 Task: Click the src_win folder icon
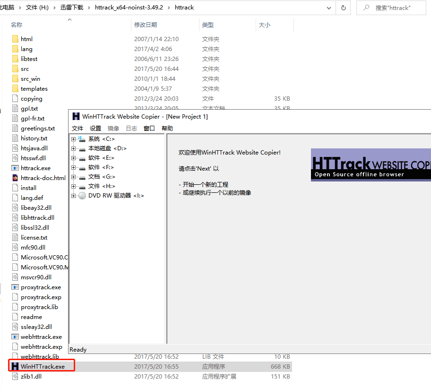tap(16, 78)
